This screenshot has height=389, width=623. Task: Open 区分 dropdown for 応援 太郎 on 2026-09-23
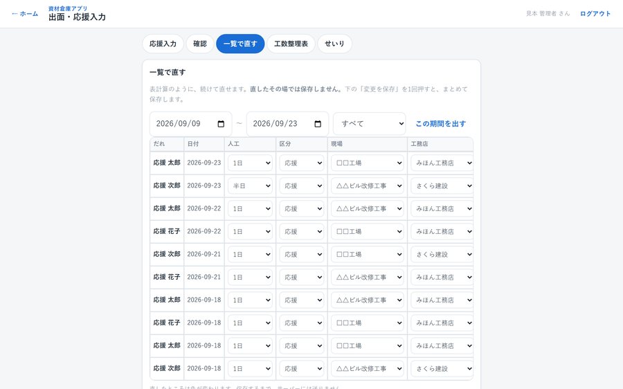coord(302,163)
